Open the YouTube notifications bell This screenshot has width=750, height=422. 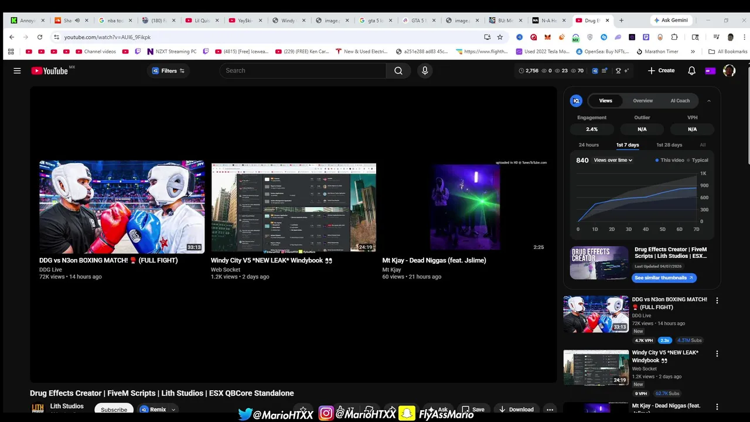691,70
